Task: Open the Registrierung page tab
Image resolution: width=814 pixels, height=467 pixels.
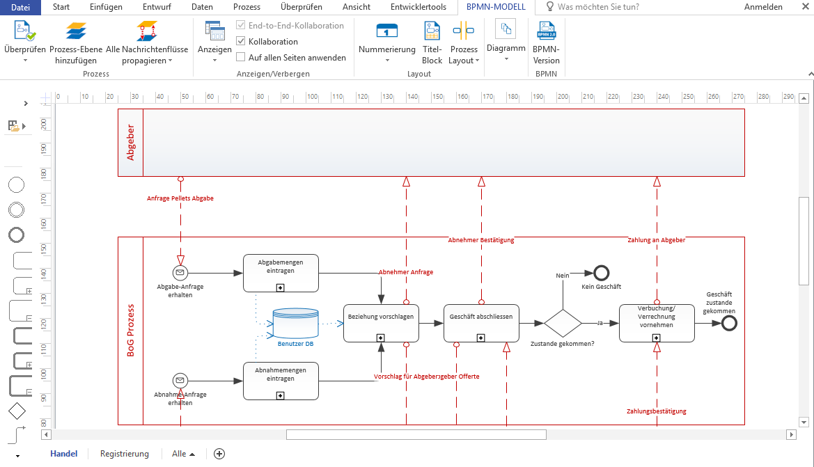Action: (125, 454)
